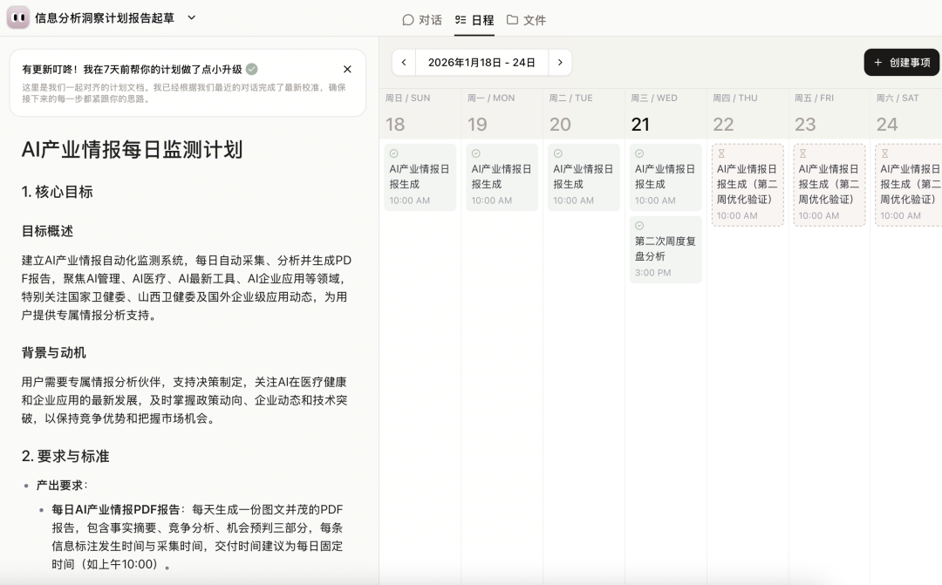Open the date range 2026年1月18日 - 24日 picker
This screenshot has width=942, height=585.
tap(481, 63)
